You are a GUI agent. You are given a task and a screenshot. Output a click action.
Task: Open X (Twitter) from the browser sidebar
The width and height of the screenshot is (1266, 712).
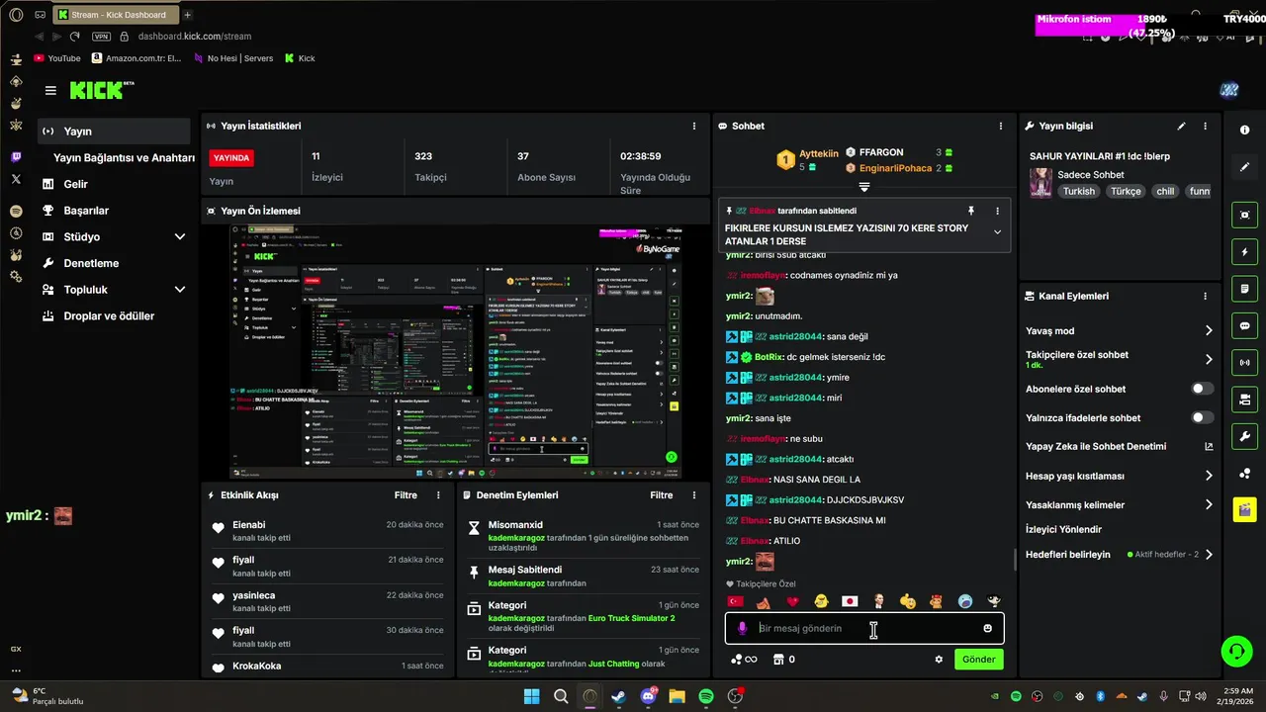coord(16,179)
